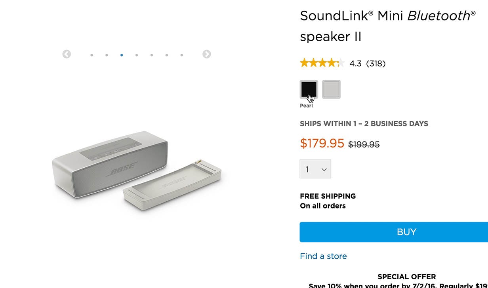Select the first carousel dot
The width and height of the screenshot is (488, 288).
tap(91, 55)
